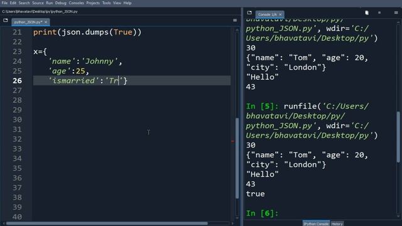
Task: Open the Edit menu
Action: click(13, 3)
